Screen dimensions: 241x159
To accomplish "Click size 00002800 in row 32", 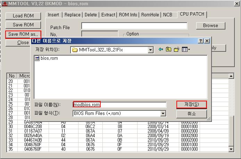I will click(189, 136).
